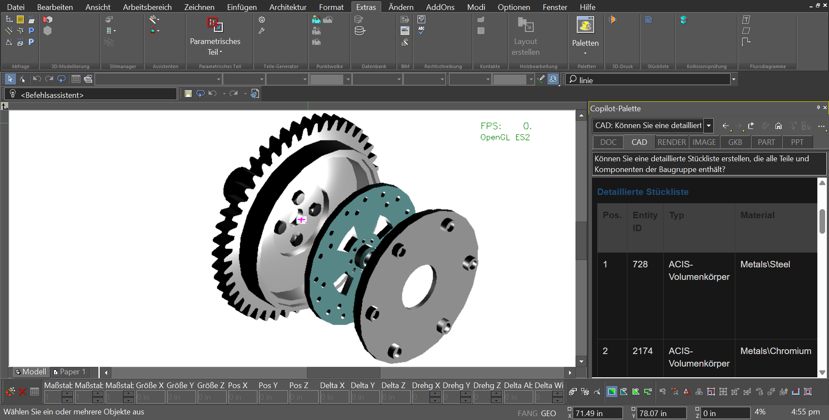Click the 3D-Druck printing icon

tap(613, 20)
